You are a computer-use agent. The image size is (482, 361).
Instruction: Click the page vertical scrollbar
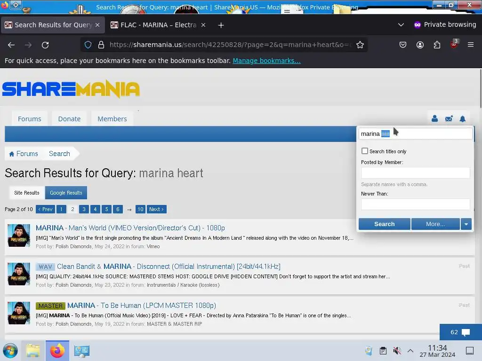(480, 89)
